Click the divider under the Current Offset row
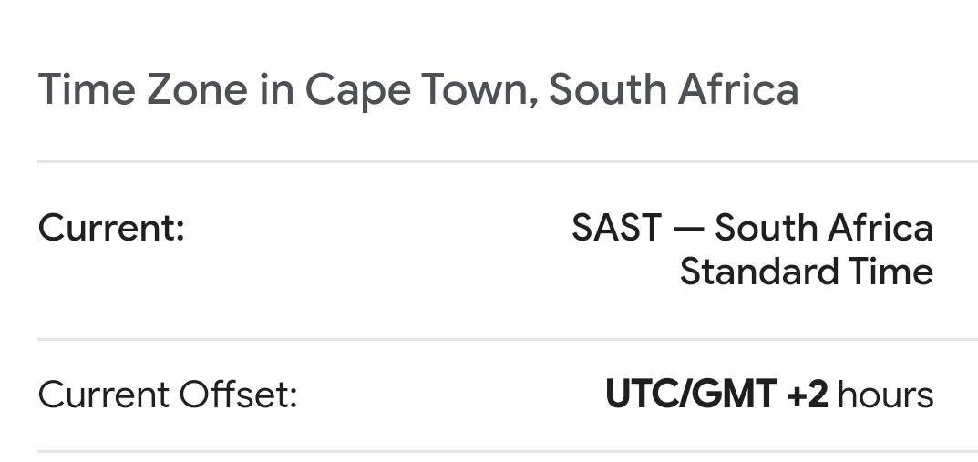 (507, 451)
